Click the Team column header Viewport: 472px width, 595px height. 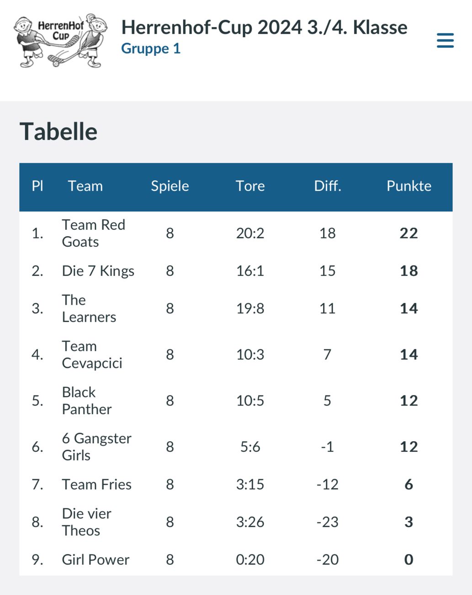[x=85, y=186]
